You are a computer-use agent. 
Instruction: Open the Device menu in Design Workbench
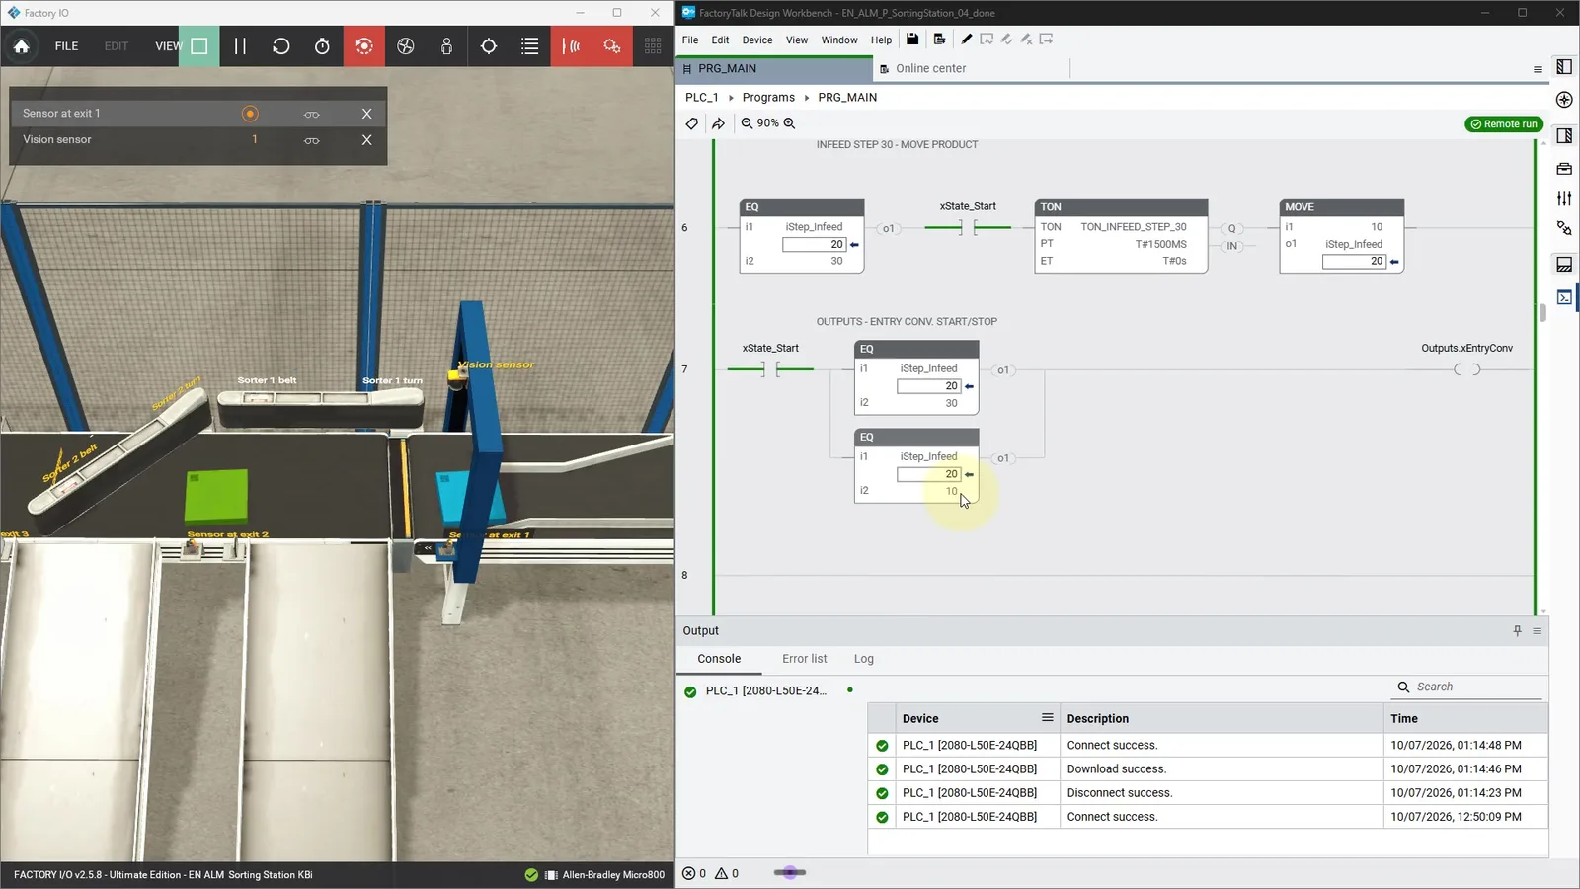coord(757,40)
